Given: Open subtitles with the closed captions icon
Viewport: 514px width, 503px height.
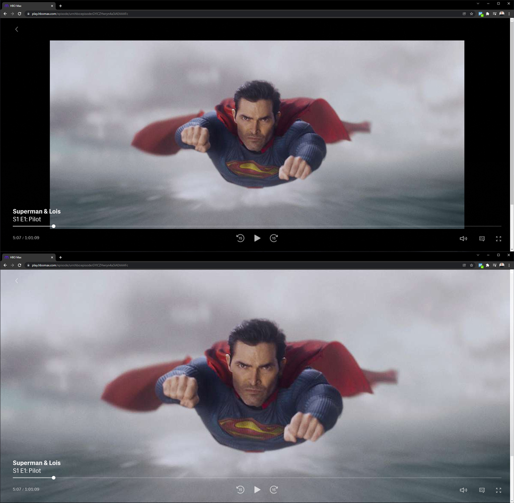Looking at the screenshot, I should click(x=482, y=238).
